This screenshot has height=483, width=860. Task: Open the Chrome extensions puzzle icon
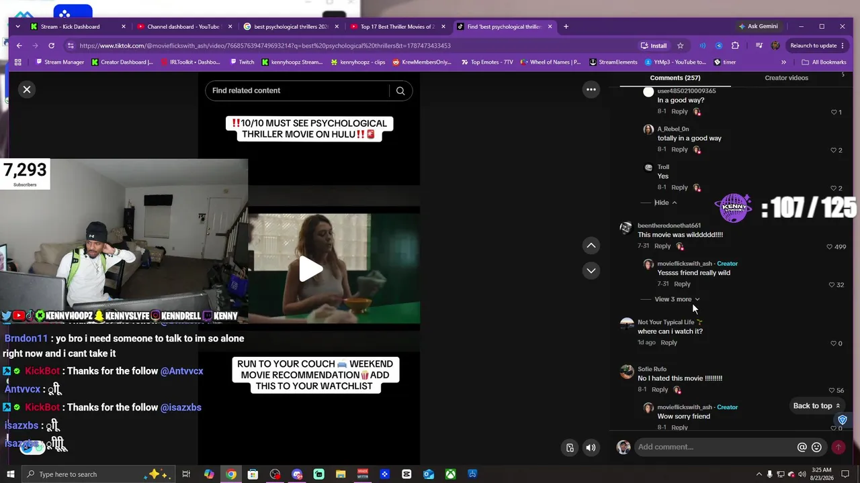point(735,46)
